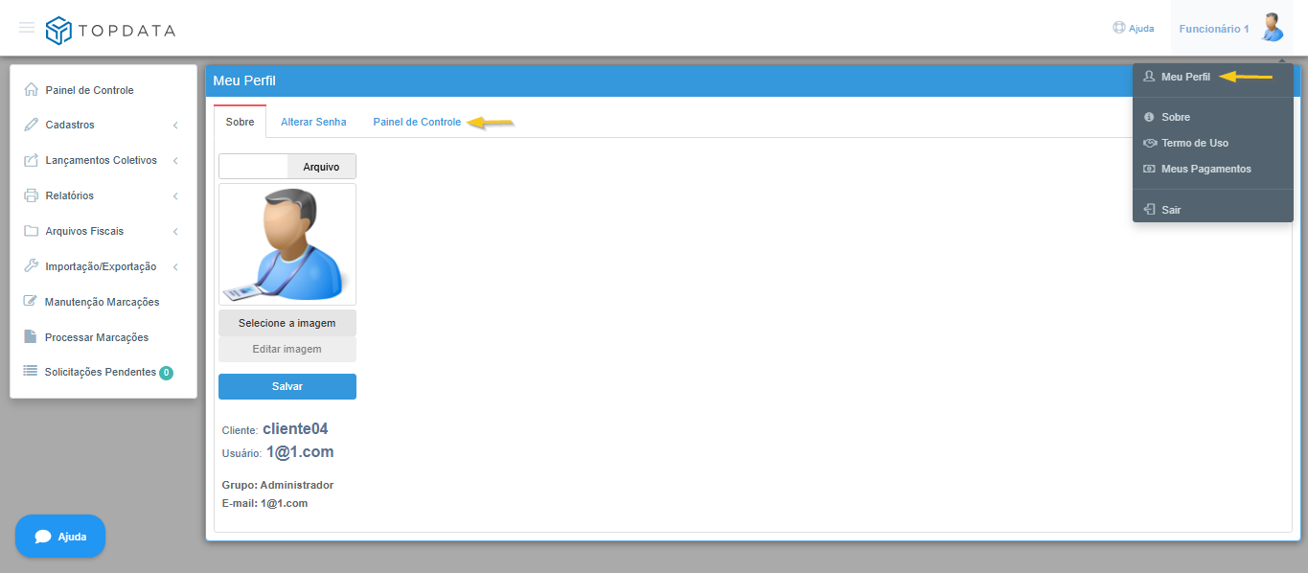Image resolution: width=1308 pixels, height=573 pixels.
Task: Click the Relatórios printer icon
Action: pyautogui.click(x=31, y=195)
